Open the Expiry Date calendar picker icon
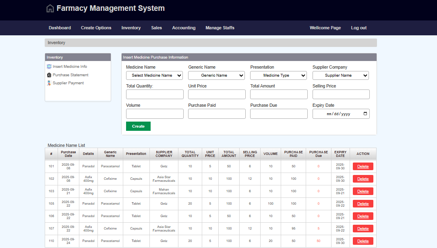 365,114
